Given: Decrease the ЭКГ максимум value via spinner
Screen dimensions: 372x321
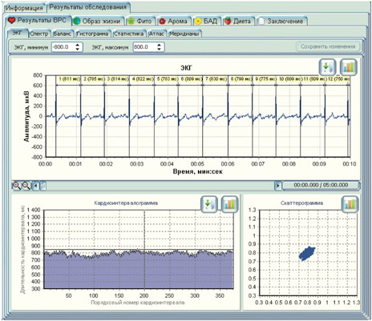Looking at the screenshot, I should point(160,49).
